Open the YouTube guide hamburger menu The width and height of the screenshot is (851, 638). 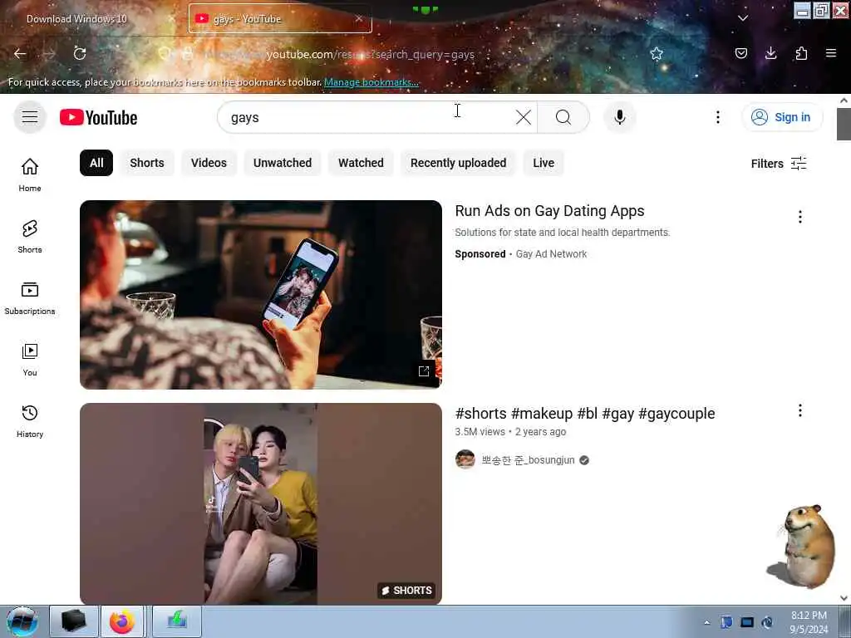coord(30,117)
